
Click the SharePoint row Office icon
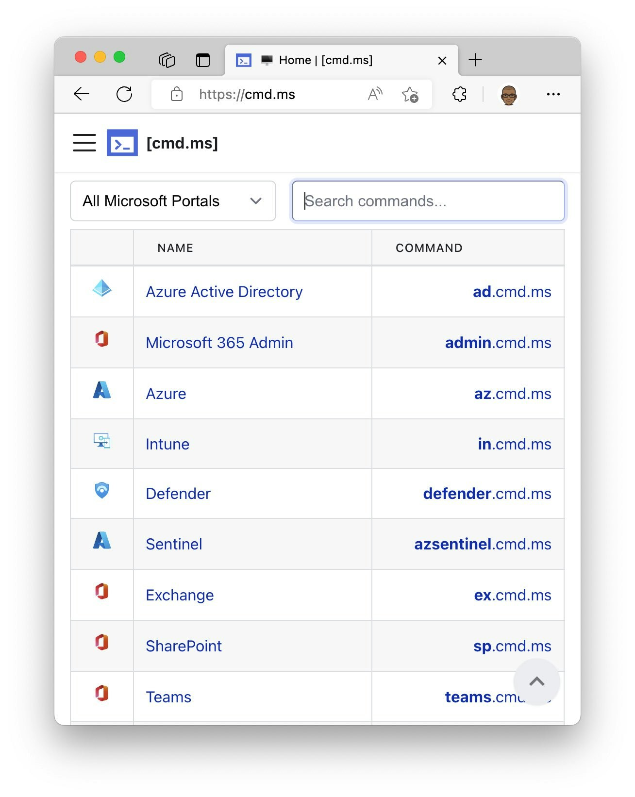point(101,642)
